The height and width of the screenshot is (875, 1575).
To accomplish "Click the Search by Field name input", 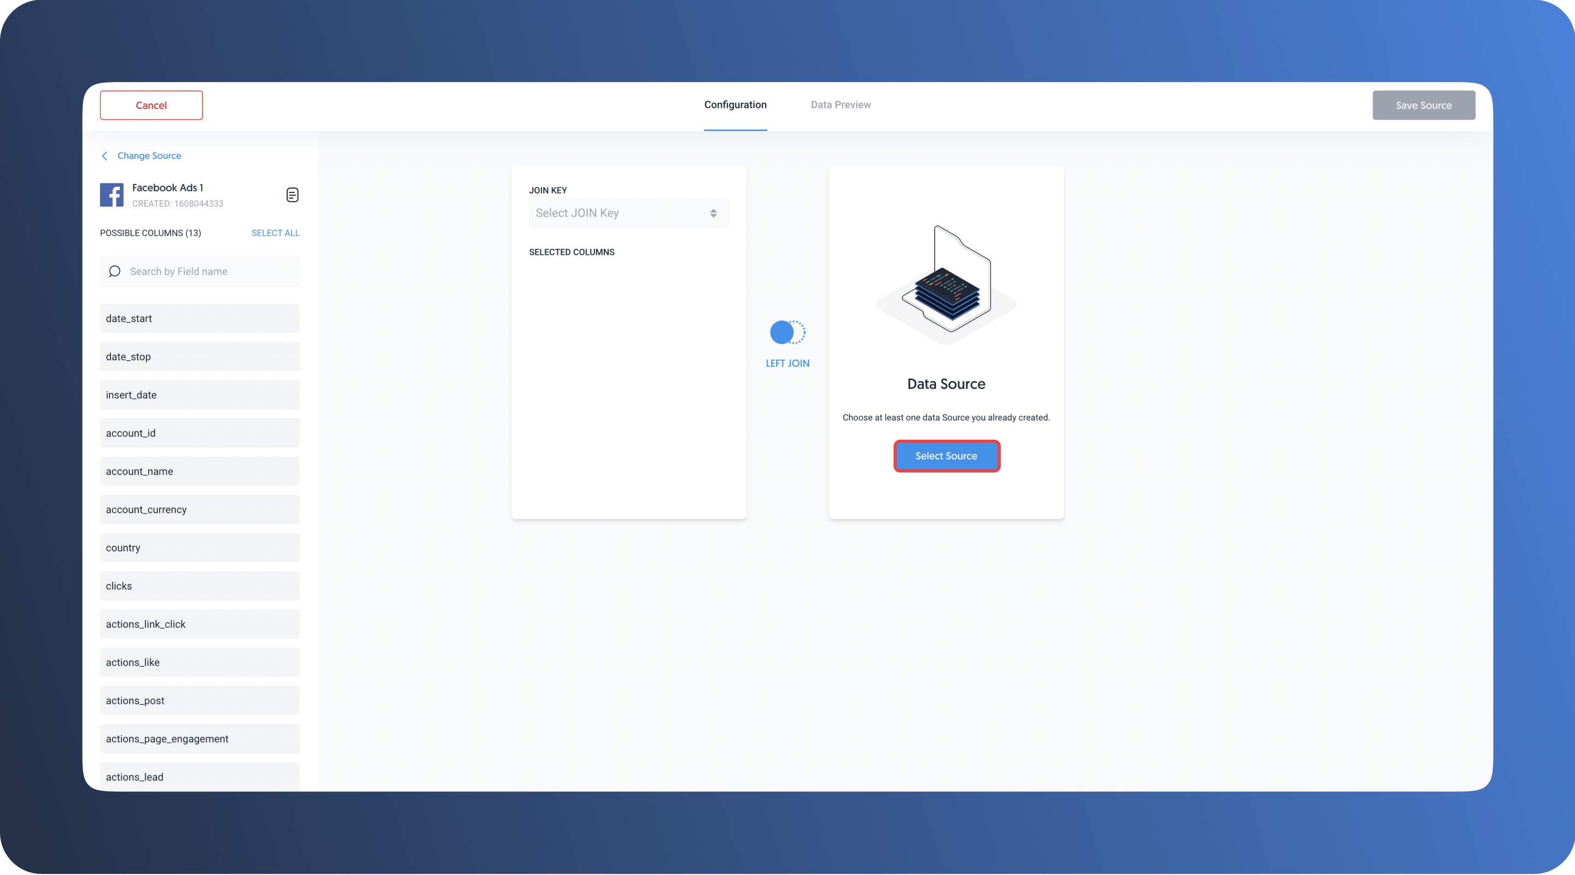I will tap(199, 271).
